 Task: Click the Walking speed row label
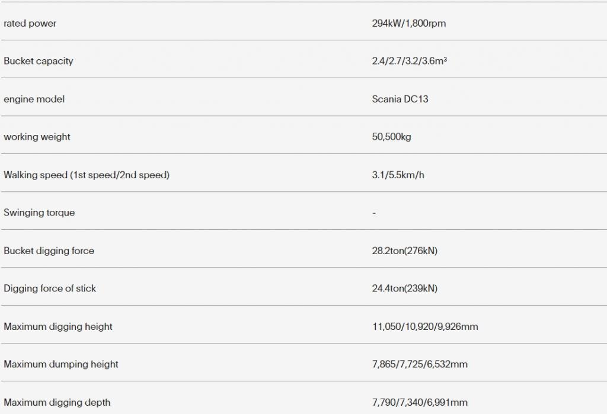87,175
